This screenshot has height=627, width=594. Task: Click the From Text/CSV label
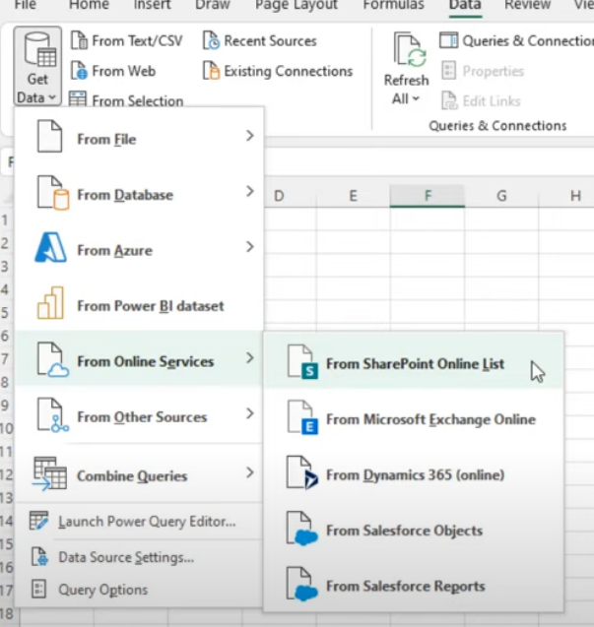[x=137, y=40]
